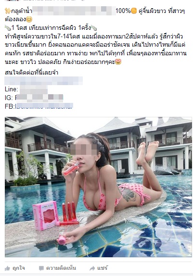Screen dimensions: 193x276
Task: Click the pink product box in photo
Action: pos(46,215)
